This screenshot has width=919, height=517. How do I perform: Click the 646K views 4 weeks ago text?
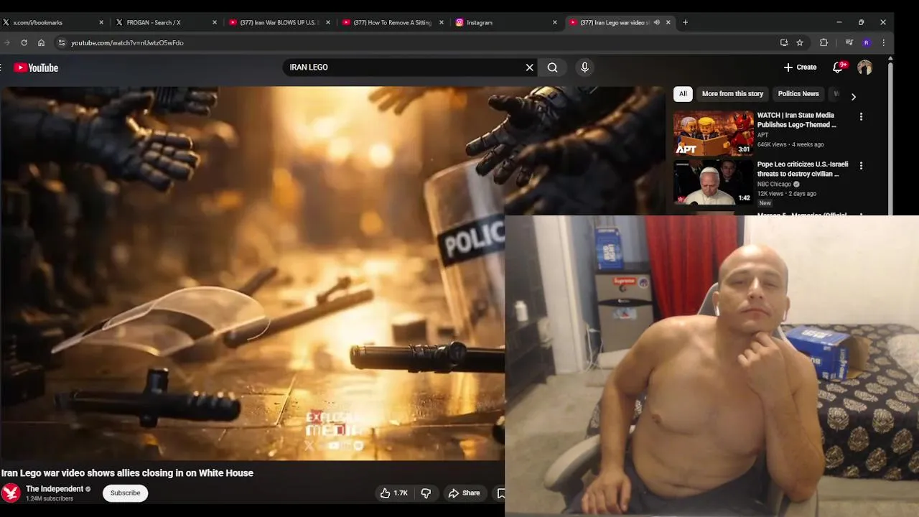pyautogui.click(x=790, y=145)
